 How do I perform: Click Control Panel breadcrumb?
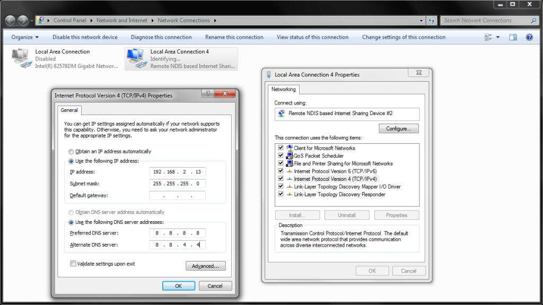coord(69,21)
